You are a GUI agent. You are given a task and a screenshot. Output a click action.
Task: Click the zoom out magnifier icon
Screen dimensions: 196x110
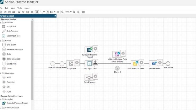pos(74,12)
